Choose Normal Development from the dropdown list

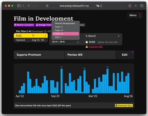(65, 23)
